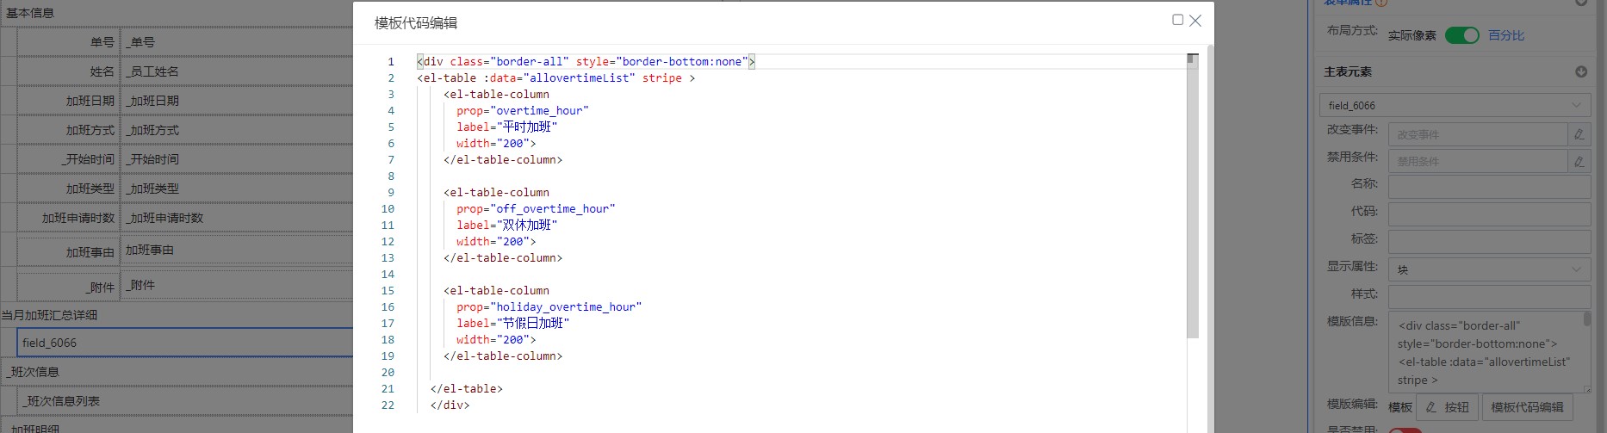This screenshot has width=1607, height=433.
Task: Click the 模板代码编辑 button
Action: 1527,407
